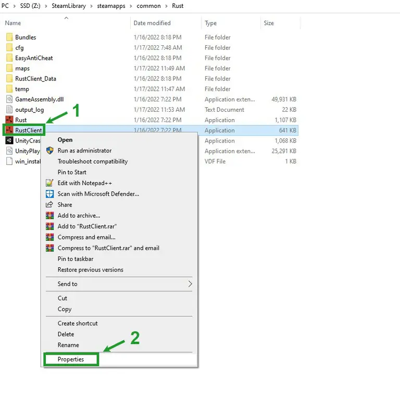This screenshot has width=400, height=414.
Task: Expand the Send to submenu arrow
Action: 190,284
